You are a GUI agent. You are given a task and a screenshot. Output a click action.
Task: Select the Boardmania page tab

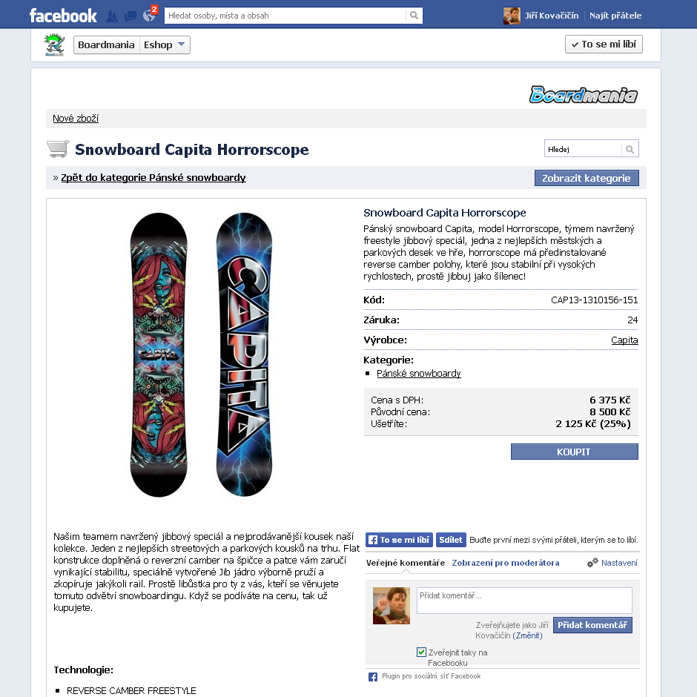tap(106, 45)
